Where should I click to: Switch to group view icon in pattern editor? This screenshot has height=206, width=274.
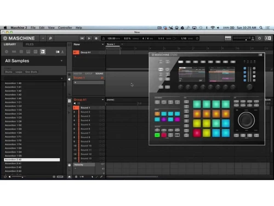pyautogui.click(x=70, y=101)
